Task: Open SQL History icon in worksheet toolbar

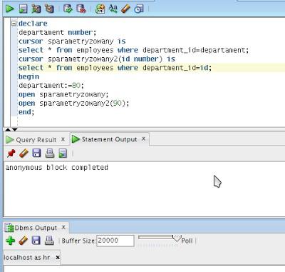Action: tap(139, 9)
